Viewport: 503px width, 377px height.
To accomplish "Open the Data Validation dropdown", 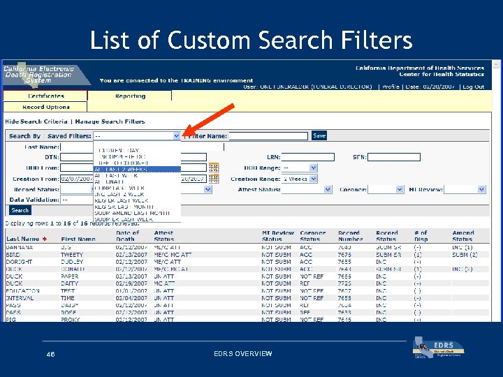I will point(77,200).
